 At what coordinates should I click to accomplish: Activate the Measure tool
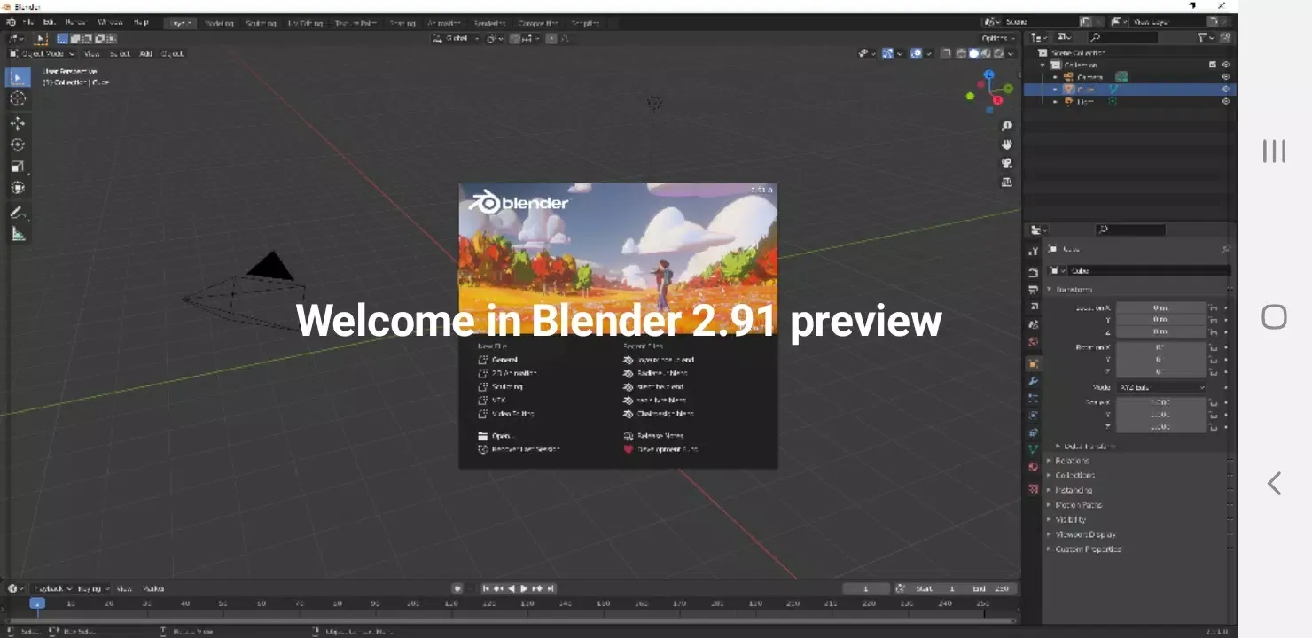pos(18,234)
